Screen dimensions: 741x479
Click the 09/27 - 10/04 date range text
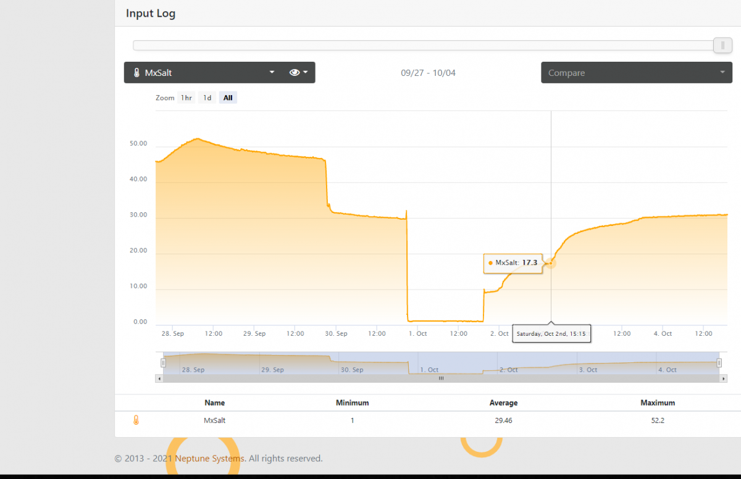coord(428,73)
